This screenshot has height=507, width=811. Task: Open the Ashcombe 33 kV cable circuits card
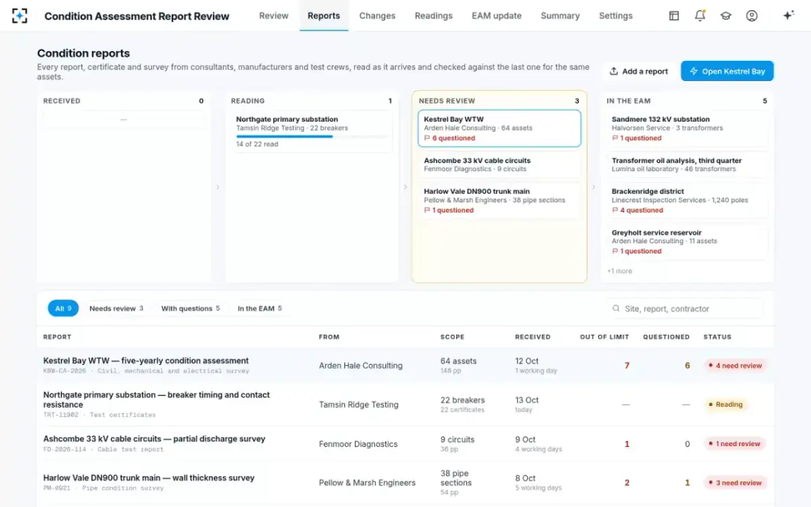tap(499, 164)
